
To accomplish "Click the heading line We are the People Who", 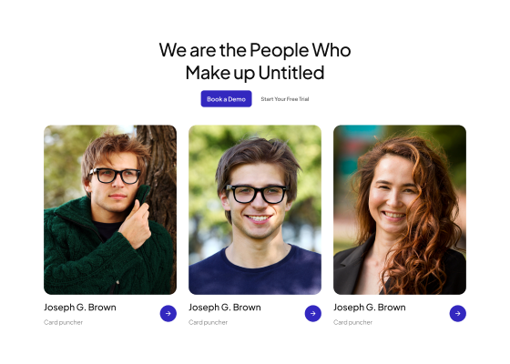I will pyautogui.click(x=255, y=50).
